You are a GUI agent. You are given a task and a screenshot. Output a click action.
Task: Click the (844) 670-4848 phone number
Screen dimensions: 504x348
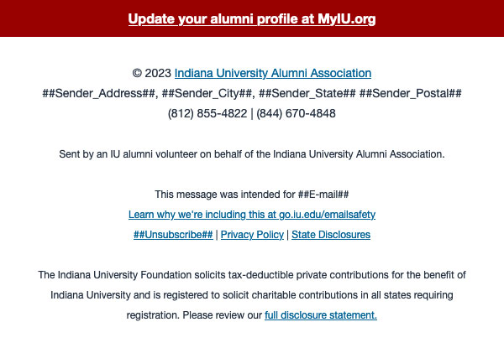[296, 113]
